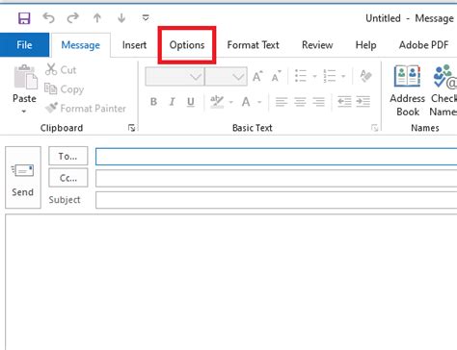
Task: Open the Options tab
Action: pos(187,45)
